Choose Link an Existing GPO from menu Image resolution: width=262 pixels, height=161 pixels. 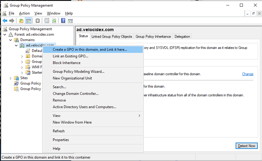[x=70, y=56]
